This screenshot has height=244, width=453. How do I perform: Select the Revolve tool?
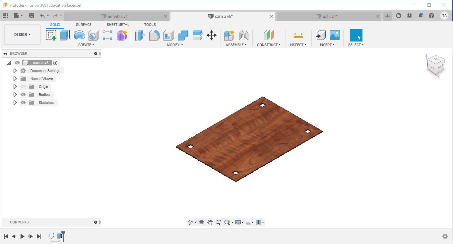click(x=79, y=35)
